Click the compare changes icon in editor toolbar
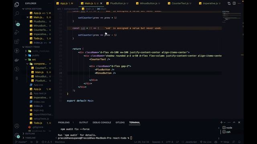The image size is (257, 144). (x=229, y=4)
